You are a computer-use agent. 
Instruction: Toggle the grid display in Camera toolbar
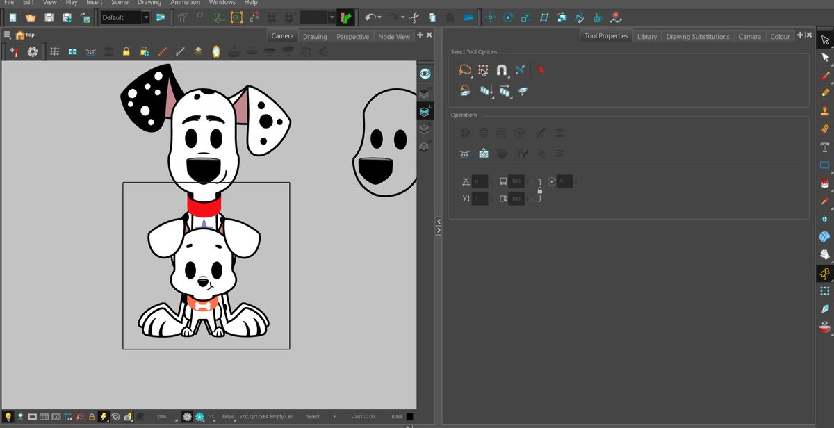click(54, 51)
